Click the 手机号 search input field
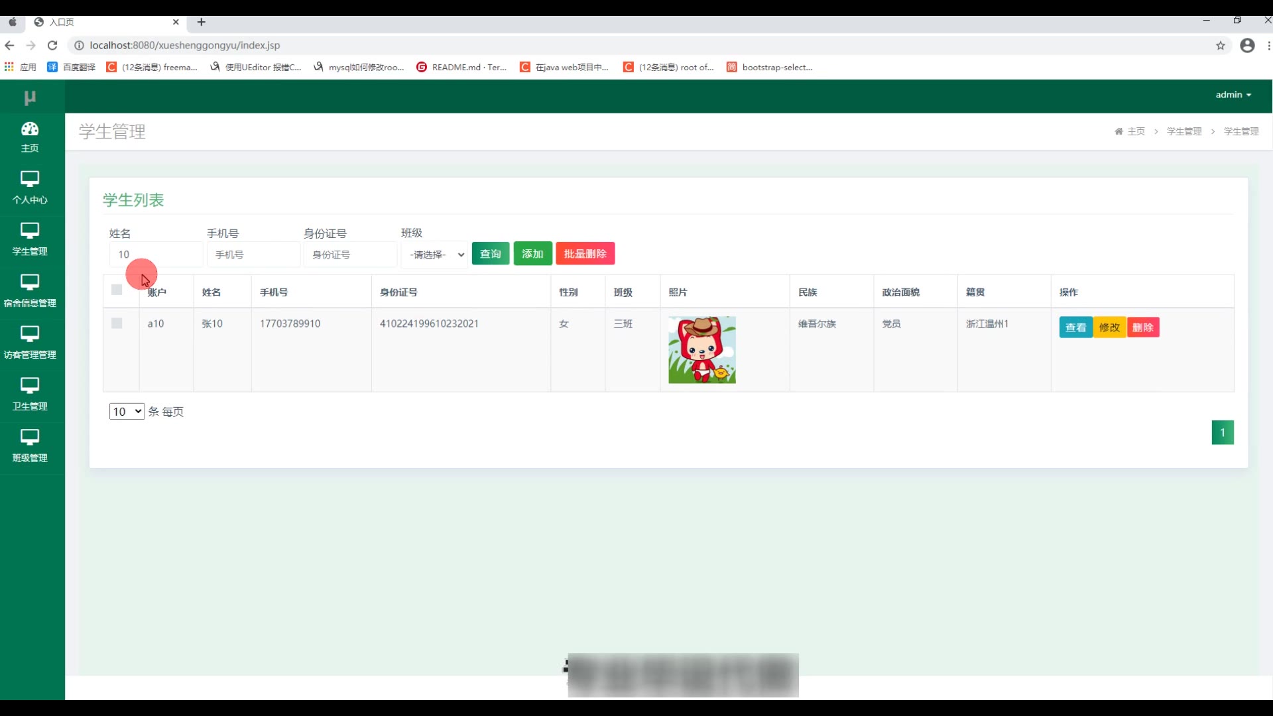The width and height of the screenshot is (1273, 716). click(x=253, y=255)
